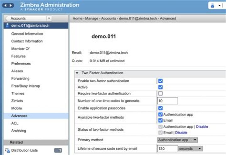Screen dimensions: 226x155
Task: Uncheck Email under available two-factor methods
Action: click(x=160, y=120)
